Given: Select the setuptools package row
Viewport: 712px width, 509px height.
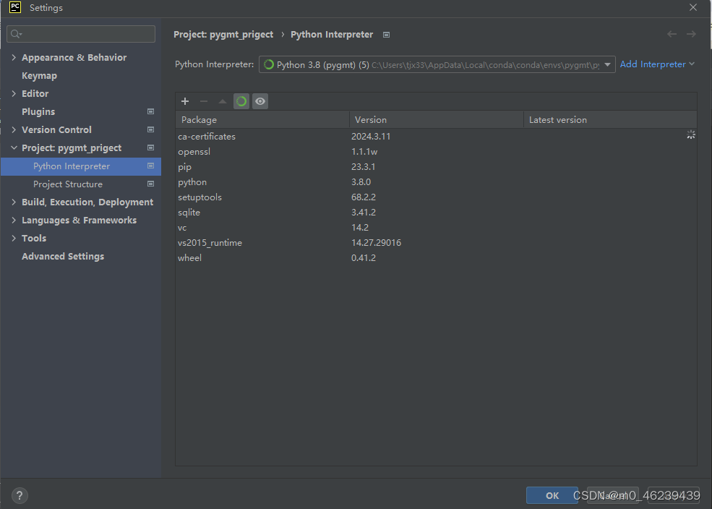Looking at the screenshot, I should point(436,197).
